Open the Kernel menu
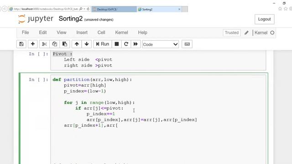The image size is (292, 164). click(121, 32)
